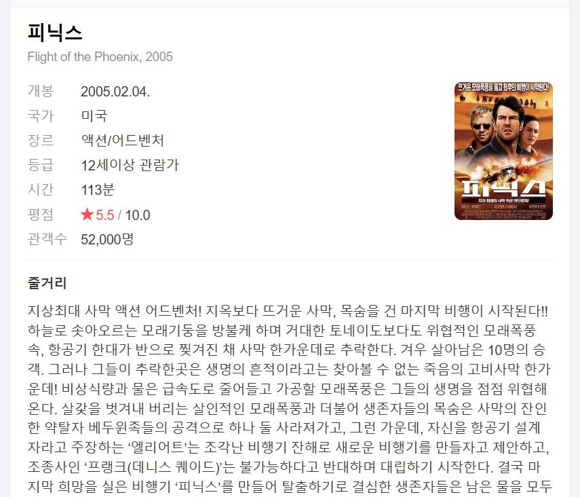Click the English title Flight of the Phoenix, 2005
The width and height of the screenshot is (580, 497).
100,56
